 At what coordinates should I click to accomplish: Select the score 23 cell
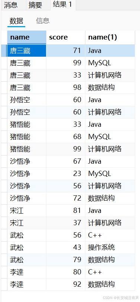[66, 174]
